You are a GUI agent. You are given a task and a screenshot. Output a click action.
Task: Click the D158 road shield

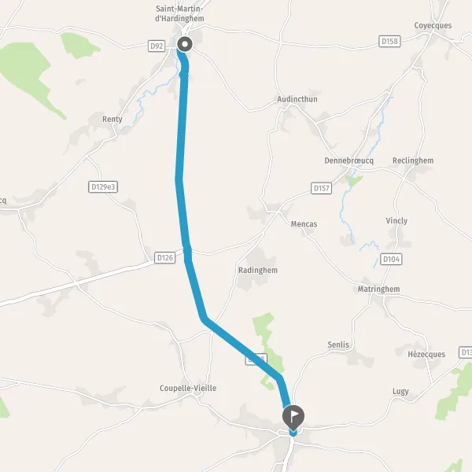(x=389, y=41)
